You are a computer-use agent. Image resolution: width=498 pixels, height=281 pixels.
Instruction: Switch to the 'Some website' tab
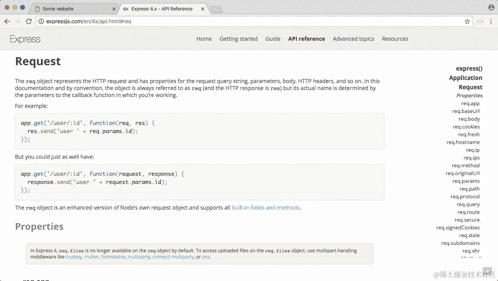click(x=74, y=9)
